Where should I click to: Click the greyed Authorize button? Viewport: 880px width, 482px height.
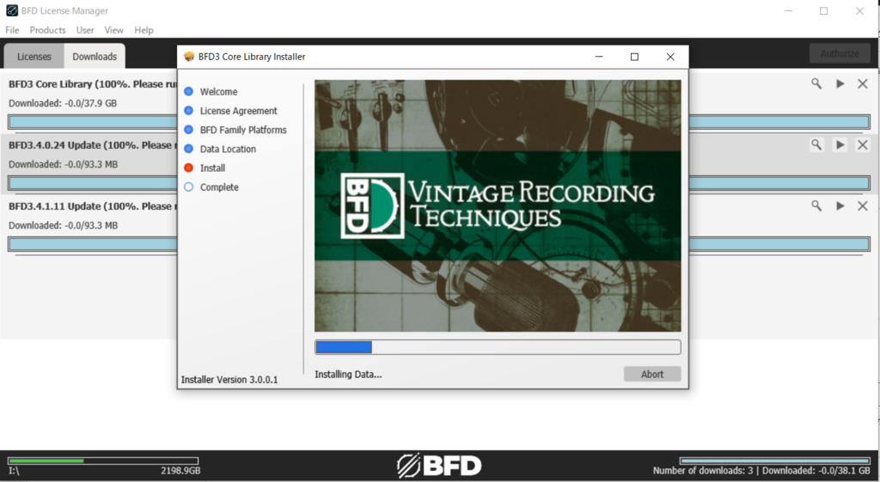pos(840,53)
